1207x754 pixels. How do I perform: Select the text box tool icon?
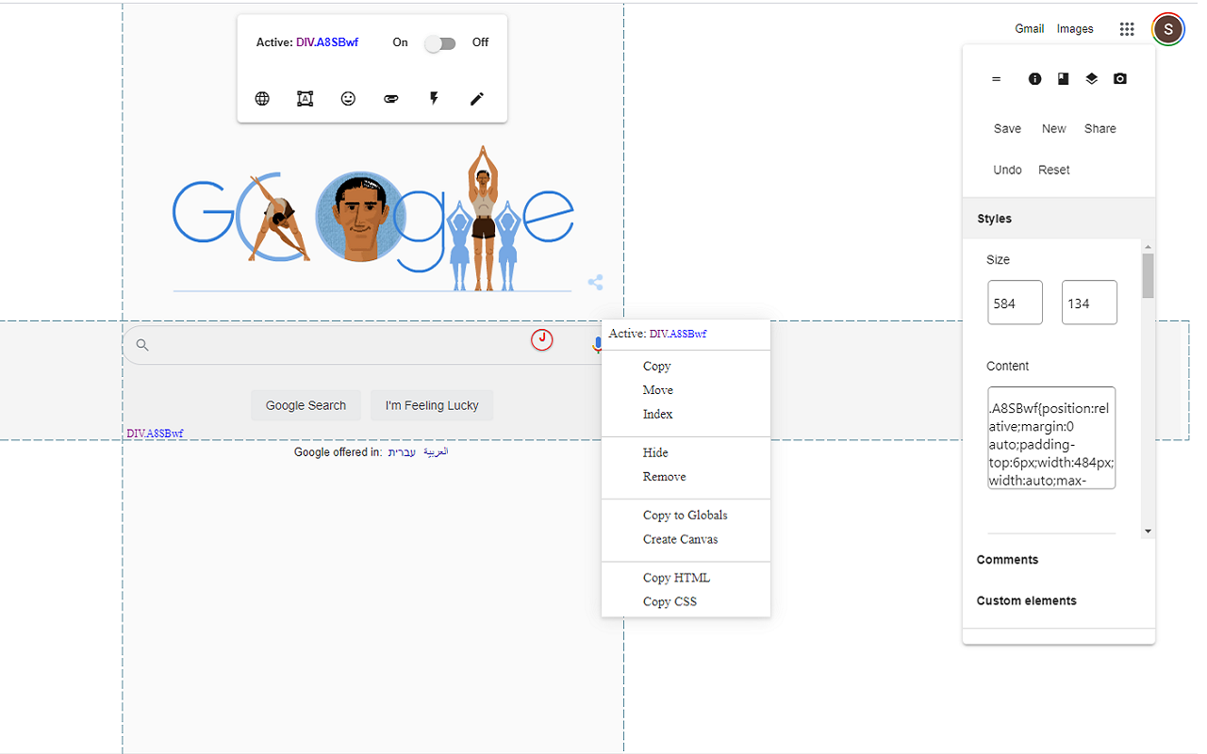[x=305, y=99]
